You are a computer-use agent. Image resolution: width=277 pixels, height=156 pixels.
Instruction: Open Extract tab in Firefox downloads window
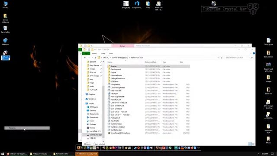click(122, 46)
